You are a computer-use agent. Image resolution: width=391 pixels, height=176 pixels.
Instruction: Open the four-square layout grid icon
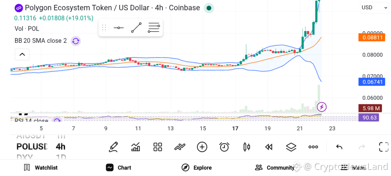coord(158,147)
